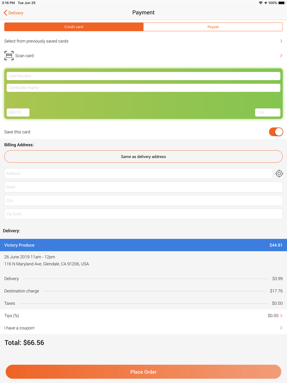This screenshot has height=383, width=287.
Task: Click the MM/YY expiry field
Action: click(x=18, y=113)
